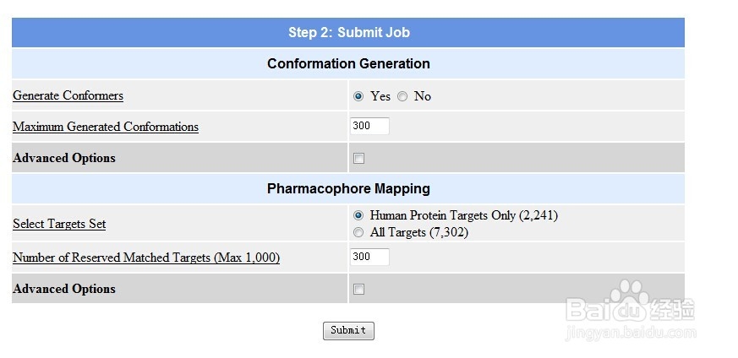Click the second Advanced Options label
This screenshot has height=358, width=738.
64,289
